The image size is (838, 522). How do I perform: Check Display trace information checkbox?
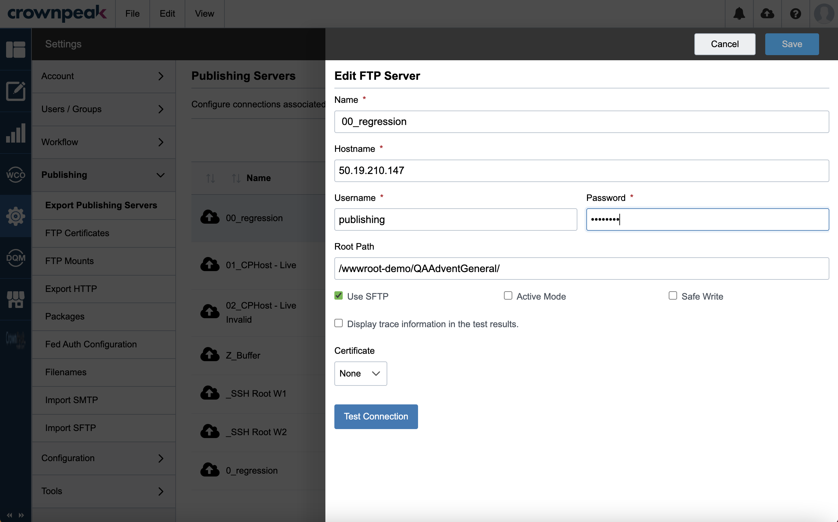point(339,323)
